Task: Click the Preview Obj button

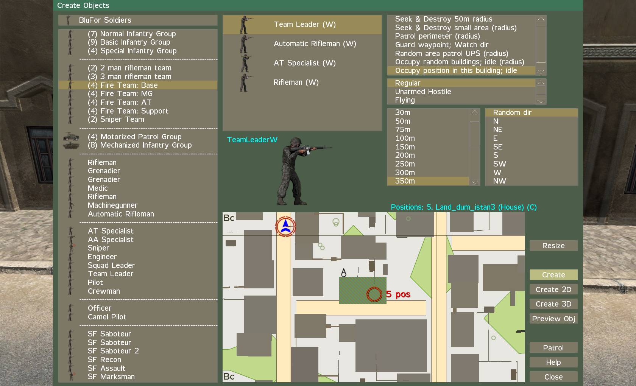Action: click(553, 319)
